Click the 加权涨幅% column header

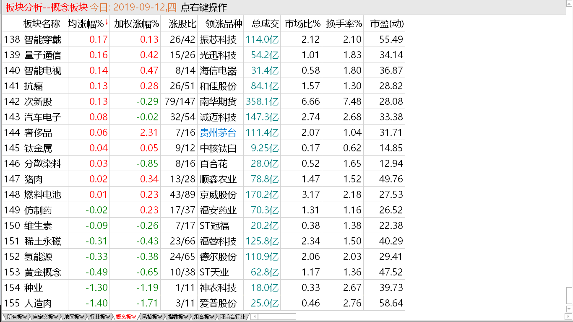[x=136, y=23]
